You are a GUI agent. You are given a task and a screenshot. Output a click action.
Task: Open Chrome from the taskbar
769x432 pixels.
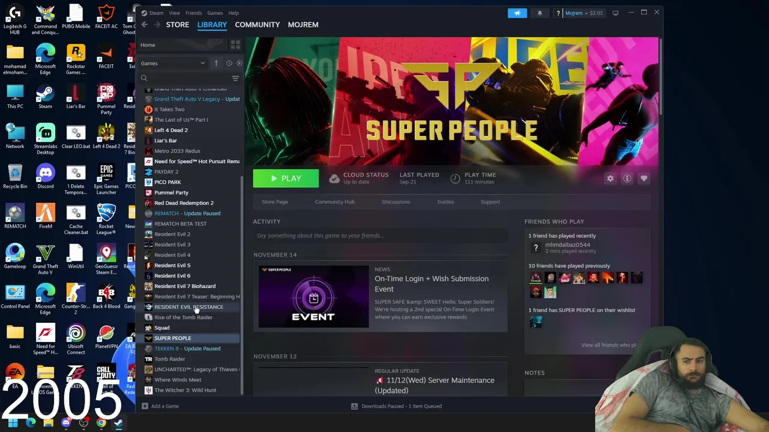point(101,422)
